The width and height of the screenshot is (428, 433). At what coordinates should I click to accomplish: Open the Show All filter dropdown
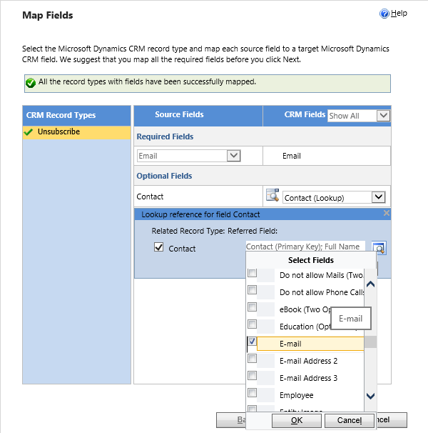point(383,116)
